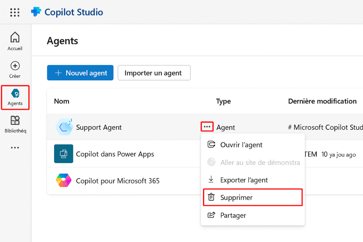The height and width of the screenshot is (242, 363).
Task: Open Support Agent's three-dot context menu
Action: click(207, 127)
